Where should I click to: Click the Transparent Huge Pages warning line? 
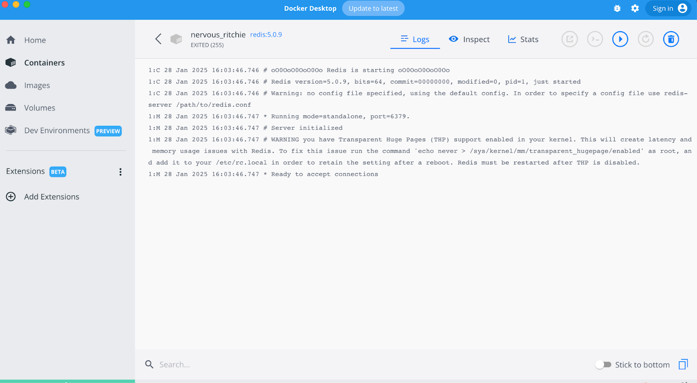pyautogui.click(x=420, y=151)
